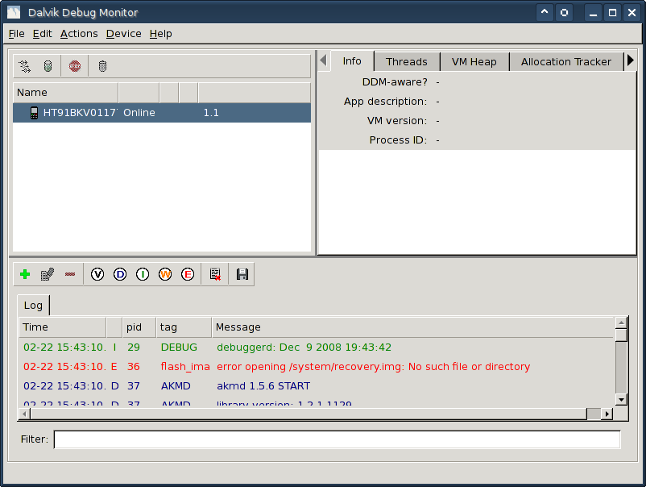The image size is (646, 487).
Task: Click the Online status of the device
Action: [x=139, y=113]
